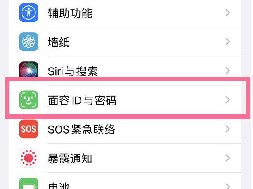Tap the Exposure Notifications red dot icon
The image size is (253, 189).
pos(29,158)
